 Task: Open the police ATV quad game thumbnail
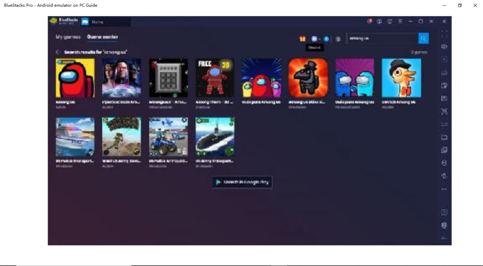[x=168, y=137]
